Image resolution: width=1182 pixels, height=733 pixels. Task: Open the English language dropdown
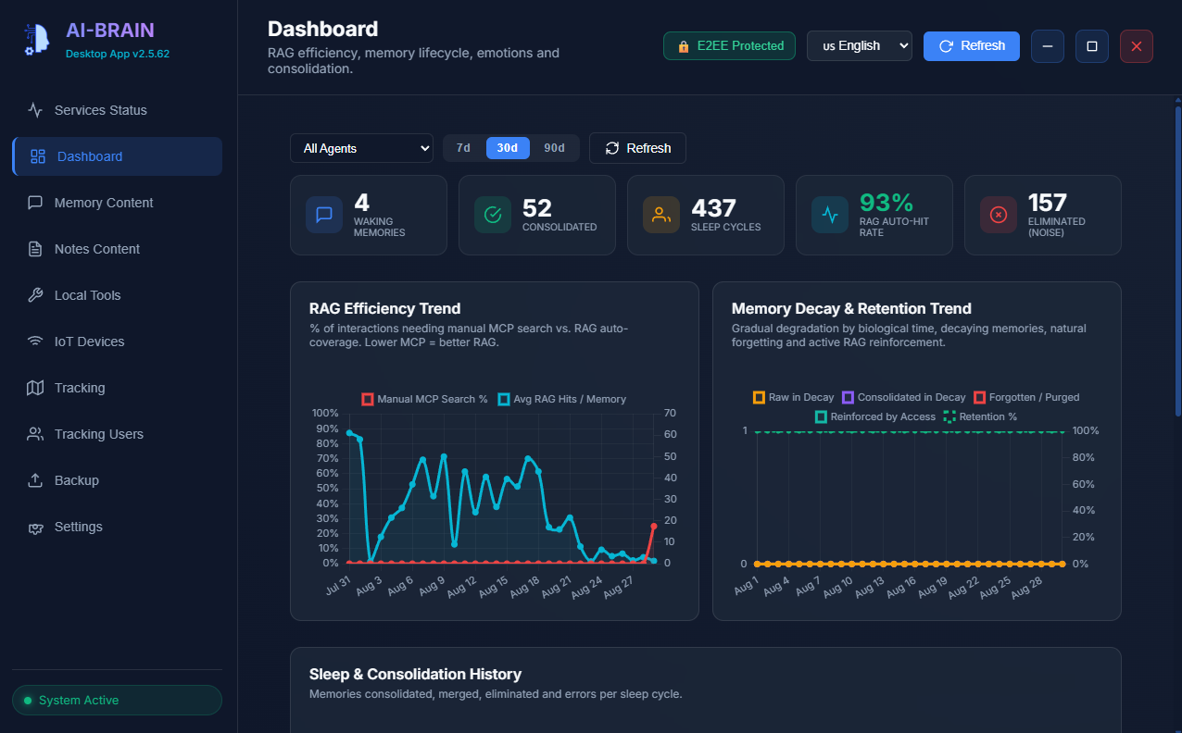click(860, 46)
